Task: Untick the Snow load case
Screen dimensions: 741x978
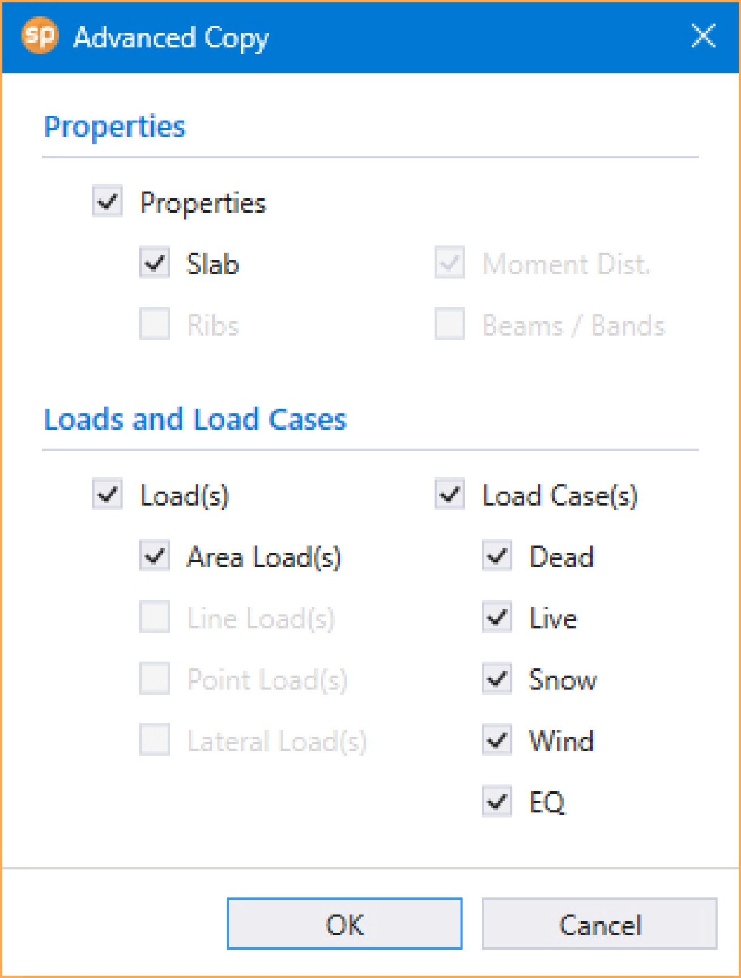Action: pos(497,679)
